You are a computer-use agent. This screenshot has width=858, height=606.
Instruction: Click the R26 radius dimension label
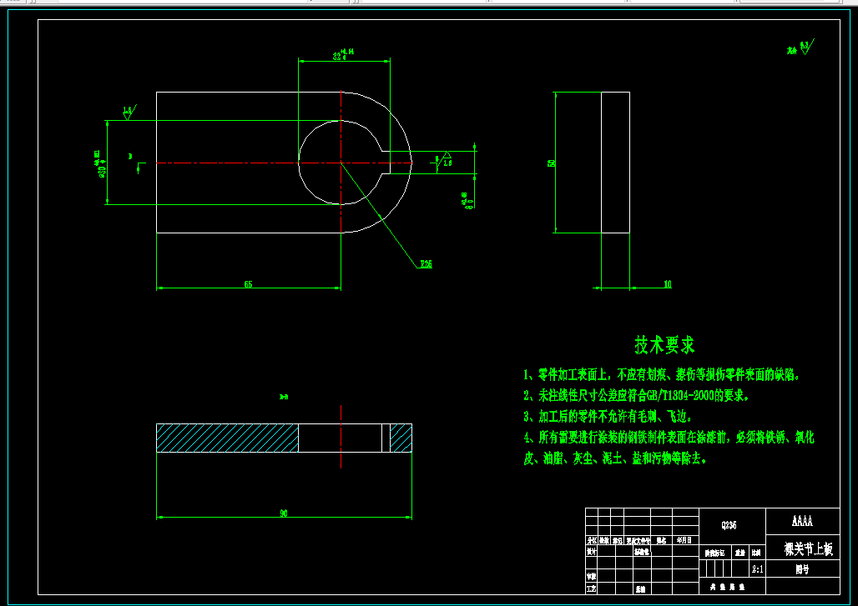click(426, 264)
